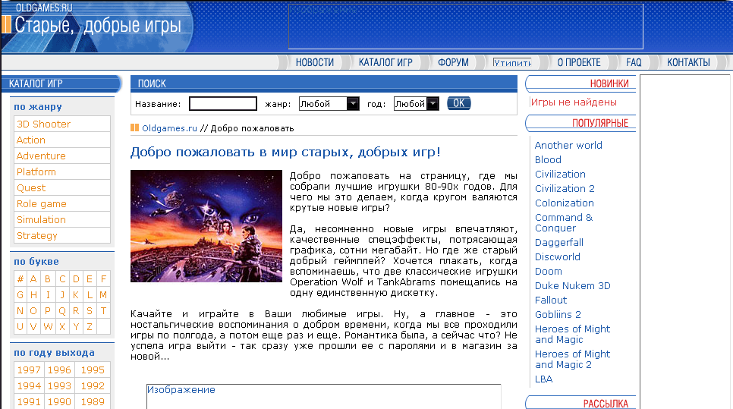This screenshot has width=733, height=409.
Task: Click the Игры не найдены message
Action: tap(574, 102)
